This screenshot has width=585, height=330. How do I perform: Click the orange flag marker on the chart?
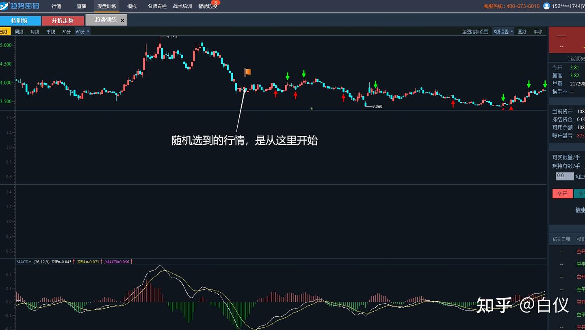247,72
